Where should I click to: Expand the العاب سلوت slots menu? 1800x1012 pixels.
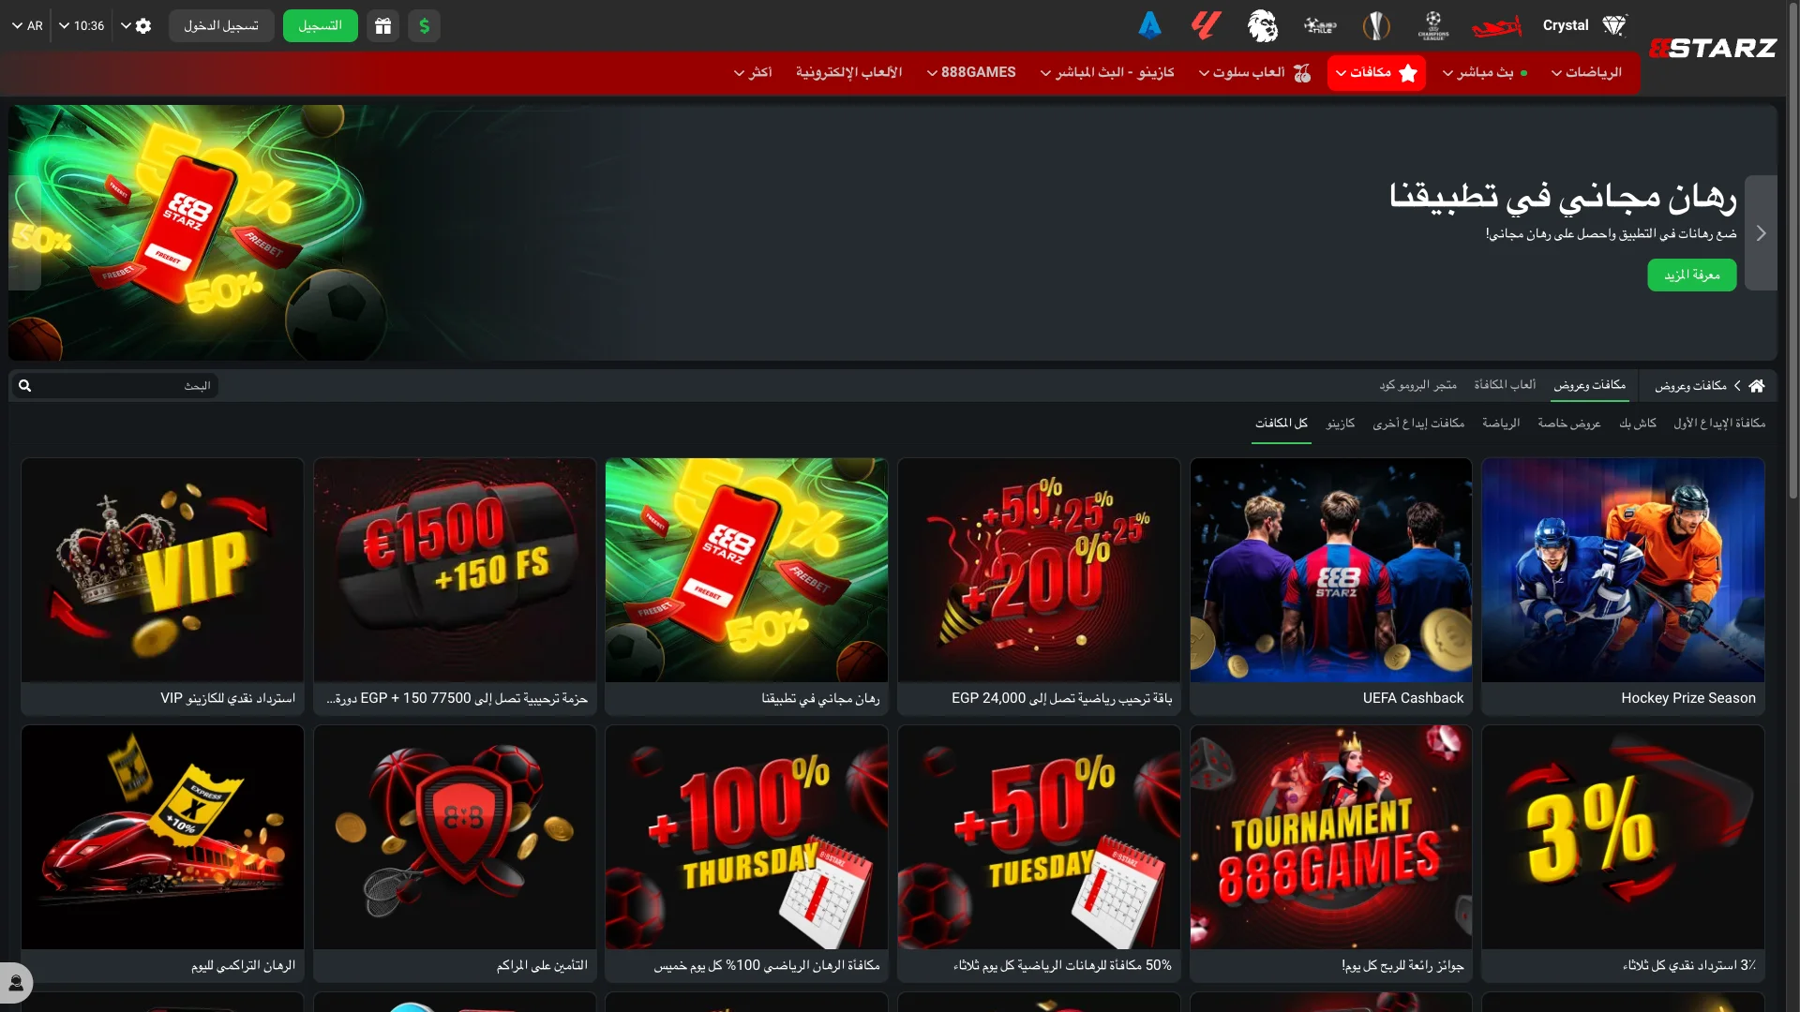point(1254,73)
